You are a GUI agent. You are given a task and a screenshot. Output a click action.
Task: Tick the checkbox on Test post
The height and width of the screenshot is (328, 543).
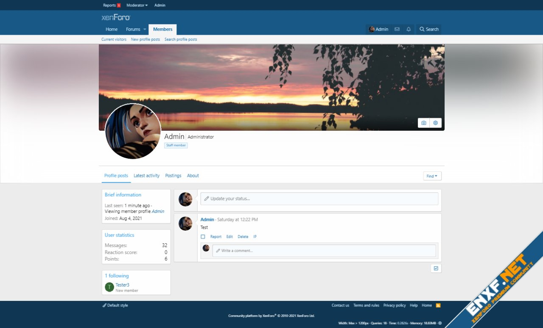point(203,237)
